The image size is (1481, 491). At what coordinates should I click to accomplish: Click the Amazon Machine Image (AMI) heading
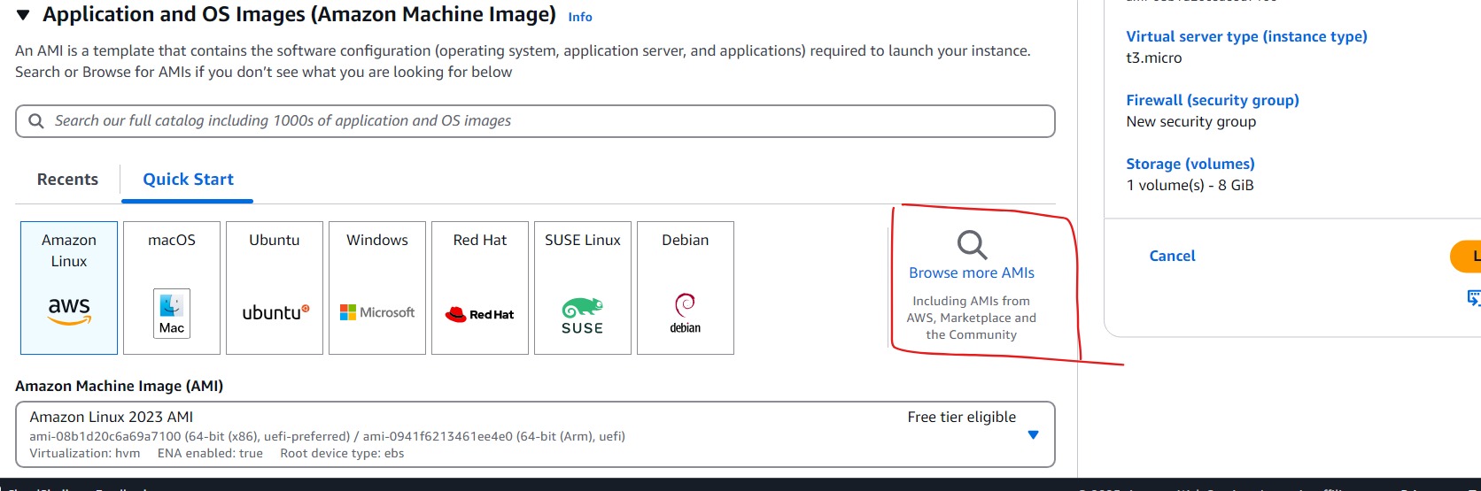(x=119, y=386)
